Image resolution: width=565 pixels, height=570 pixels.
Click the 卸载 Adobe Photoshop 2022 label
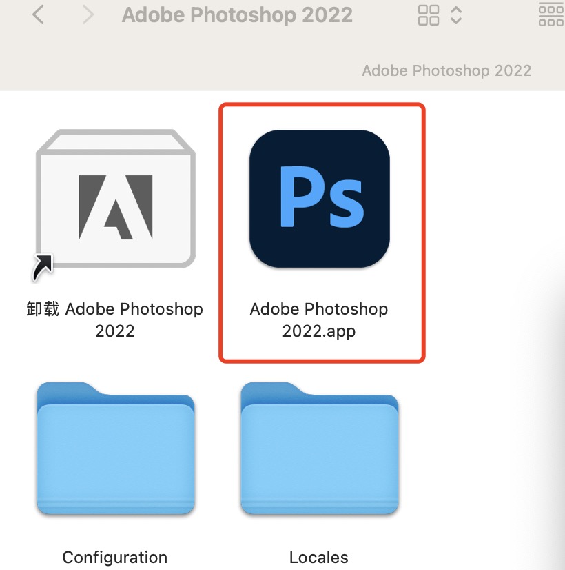point(115,320)
